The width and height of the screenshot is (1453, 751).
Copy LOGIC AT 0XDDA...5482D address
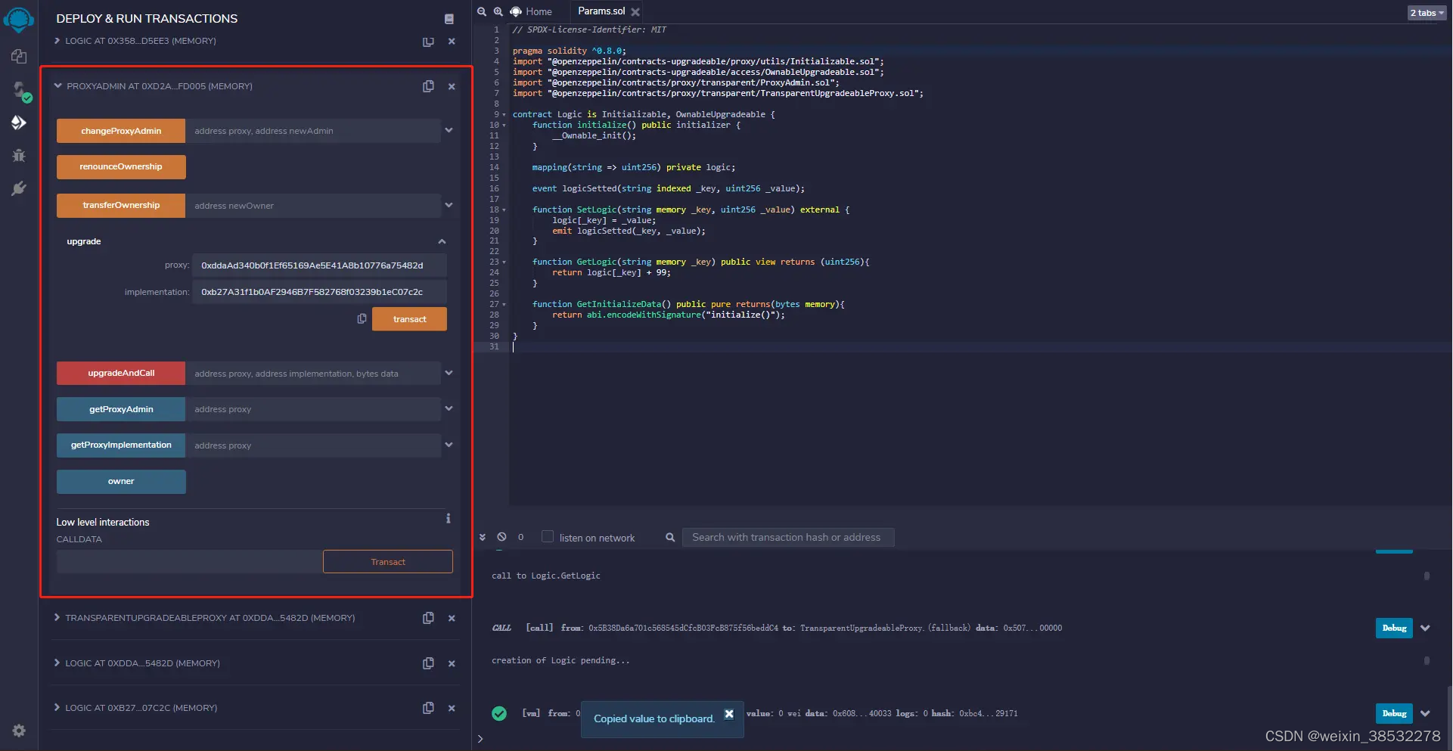(428, 663)
